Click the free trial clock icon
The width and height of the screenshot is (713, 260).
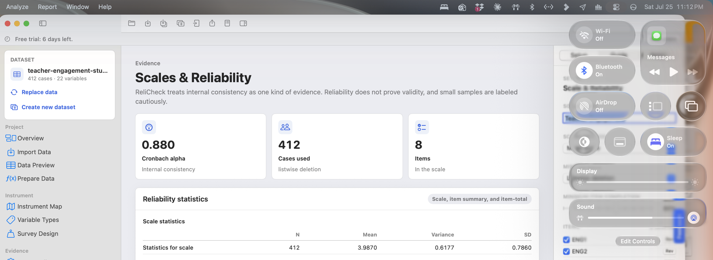coord(7,39)
